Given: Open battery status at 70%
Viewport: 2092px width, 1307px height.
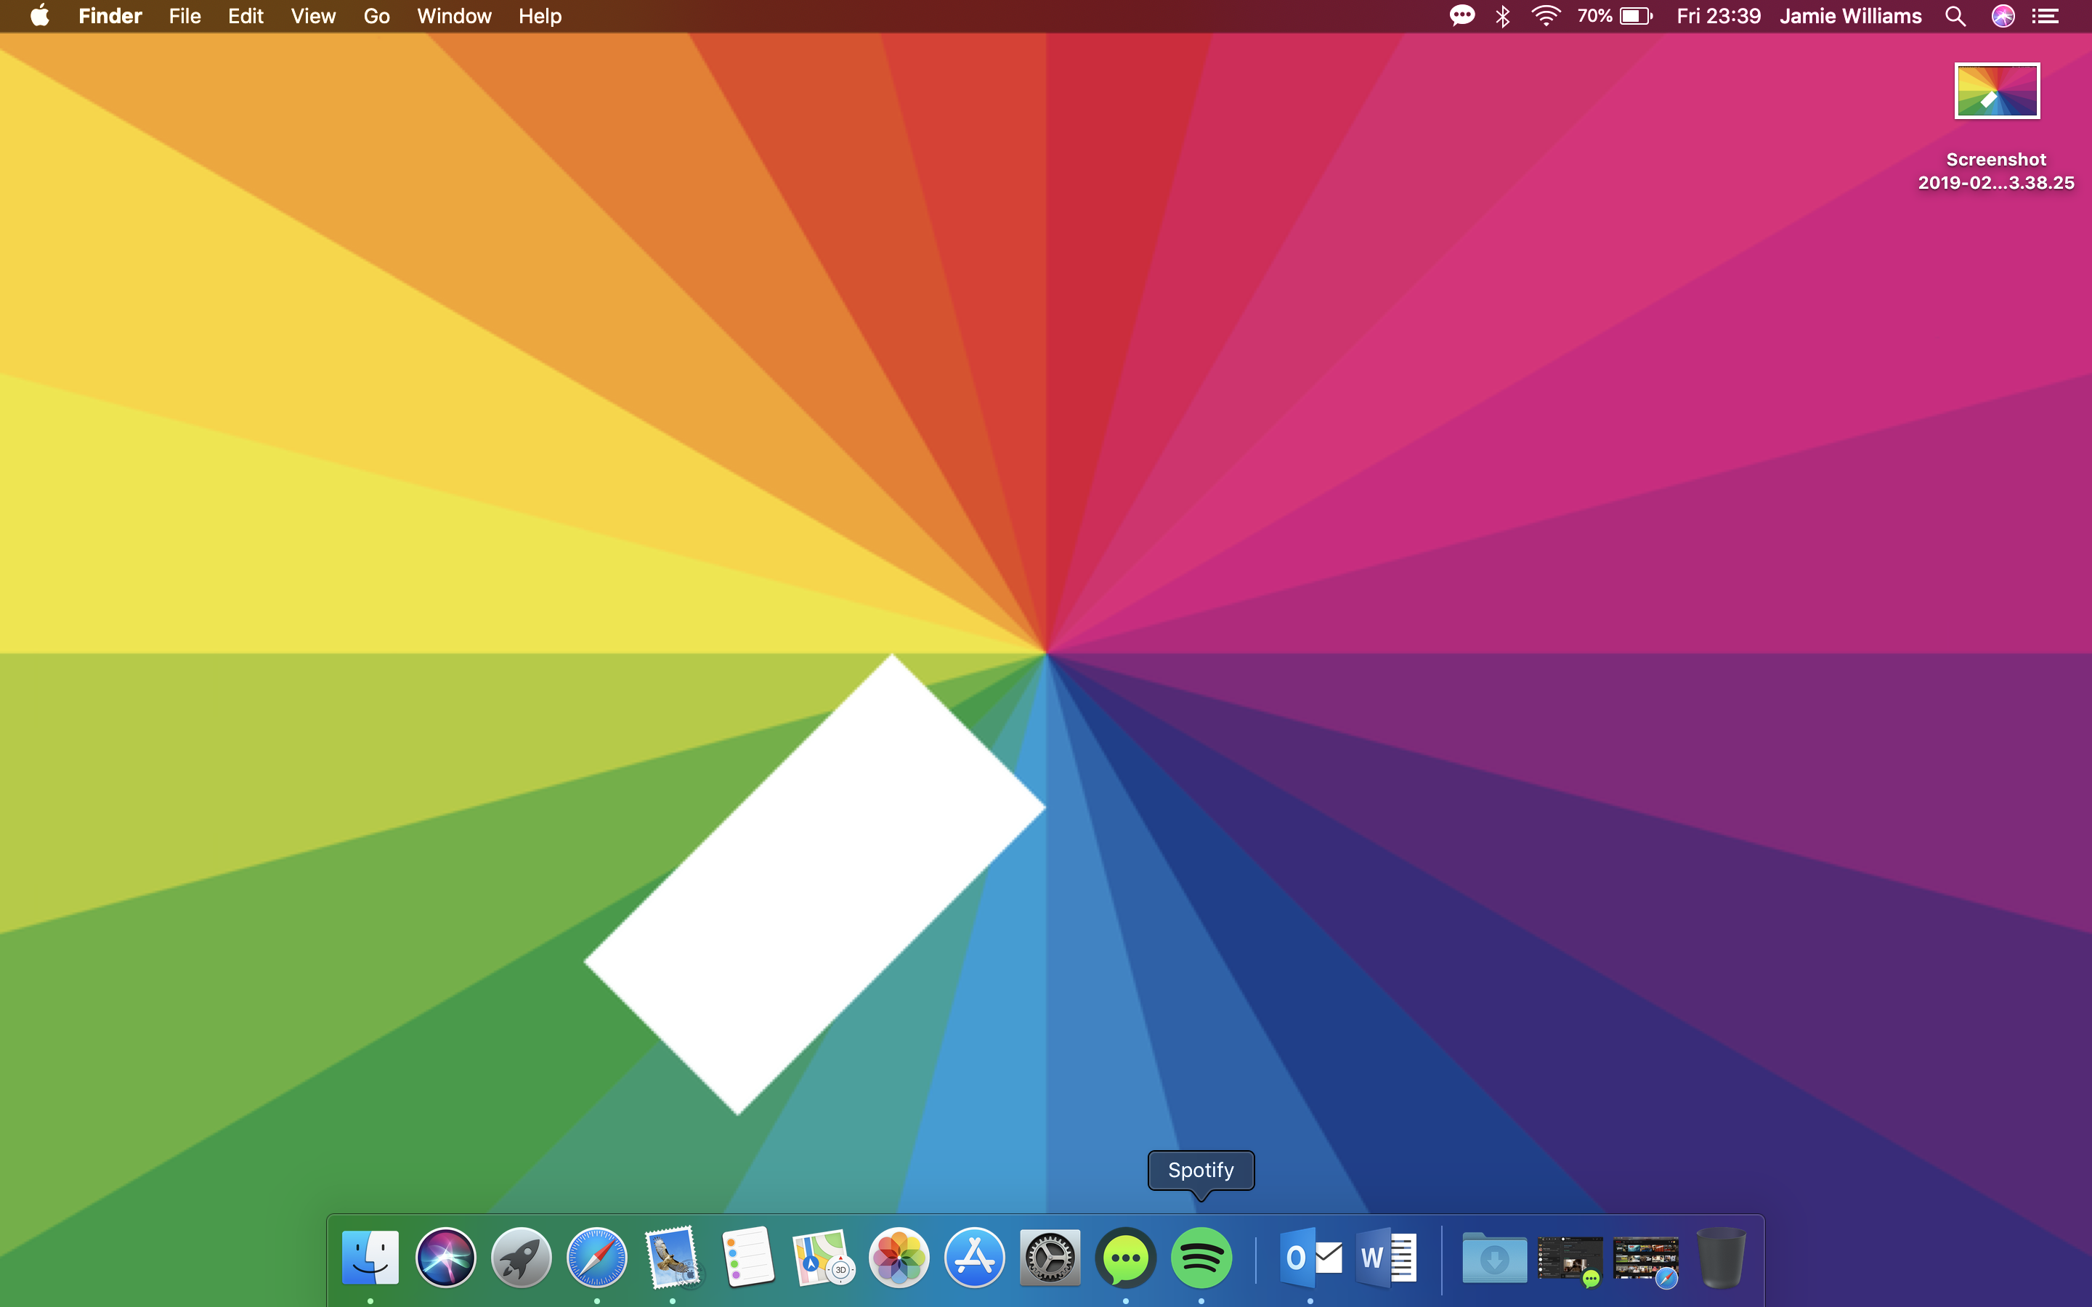Looking at the screenshot, I should point(1615,15).
